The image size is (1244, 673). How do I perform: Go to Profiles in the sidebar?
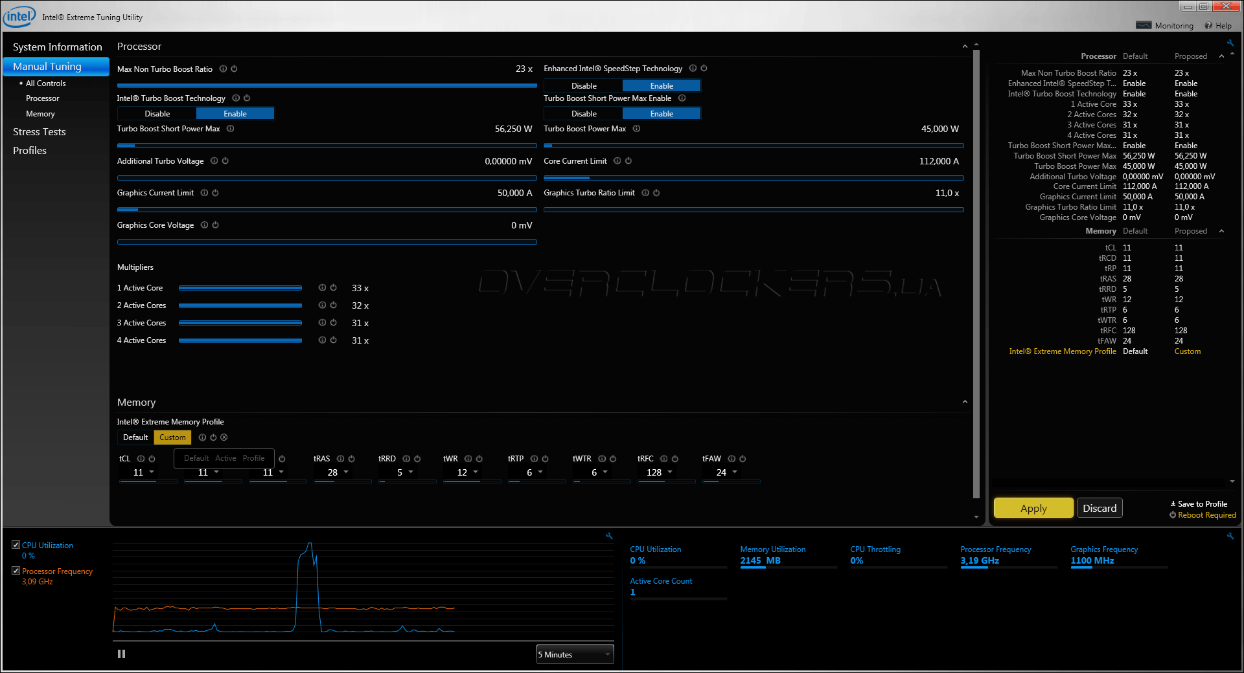tap(30, 151)
